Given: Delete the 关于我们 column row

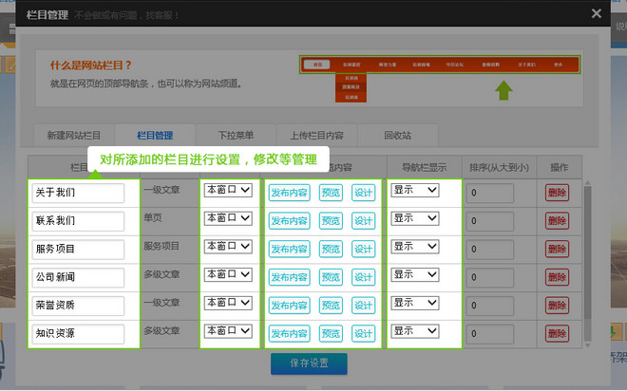Looking at the screenshot, I should coord(557,193).
